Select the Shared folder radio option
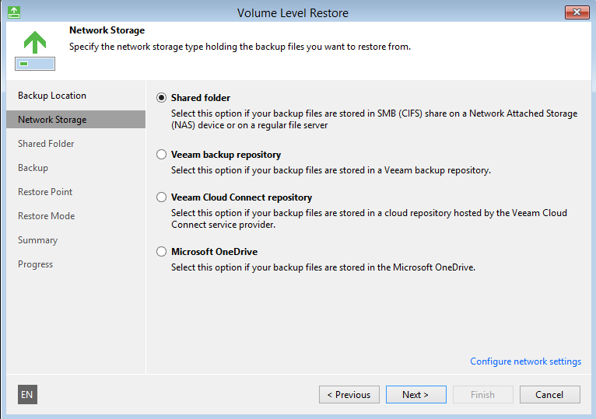 pyautogui.click(x=162, y=98)
